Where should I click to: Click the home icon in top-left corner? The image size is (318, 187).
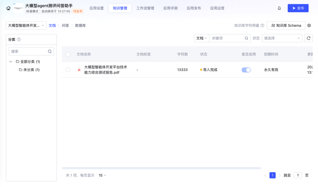coord(8,8)
